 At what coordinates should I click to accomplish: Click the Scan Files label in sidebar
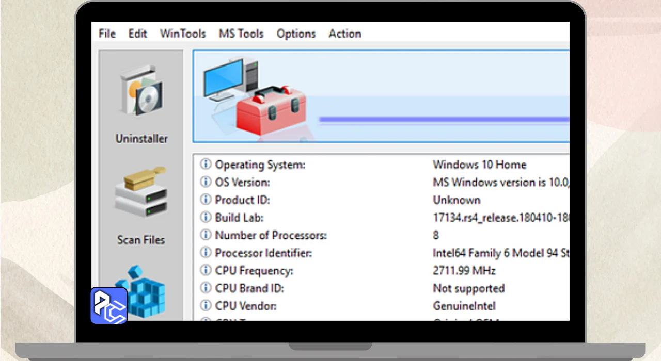click(141, 240)
